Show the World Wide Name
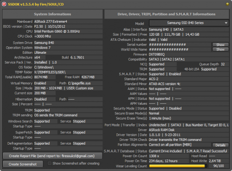Screen dimensions: 232x171 coord(220,50)
